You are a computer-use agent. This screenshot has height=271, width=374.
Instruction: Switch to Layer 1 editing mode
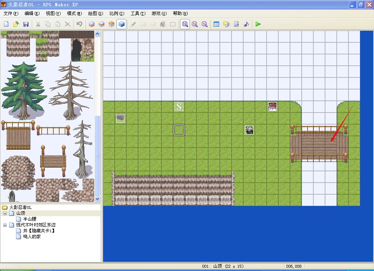pos(92,24)
